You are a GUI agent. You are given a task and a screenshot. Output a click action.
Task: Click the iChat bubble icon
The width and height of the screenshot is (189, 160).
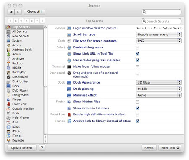[9, 127]
